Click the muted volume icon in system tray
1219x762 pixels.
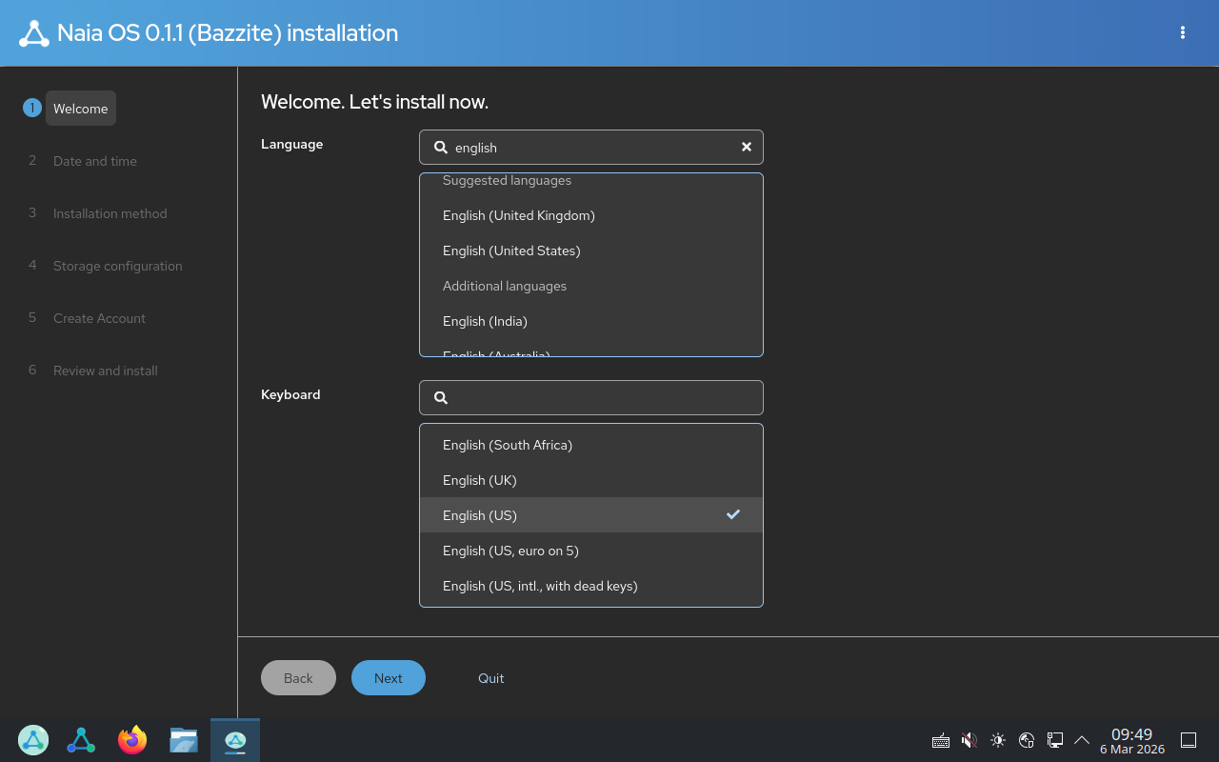point(969,740)
